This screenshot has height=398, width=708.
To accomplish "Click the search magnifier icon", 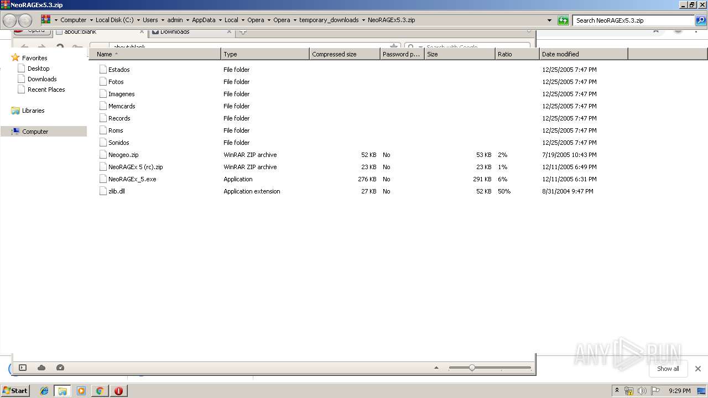I will (x=700, y=20).
